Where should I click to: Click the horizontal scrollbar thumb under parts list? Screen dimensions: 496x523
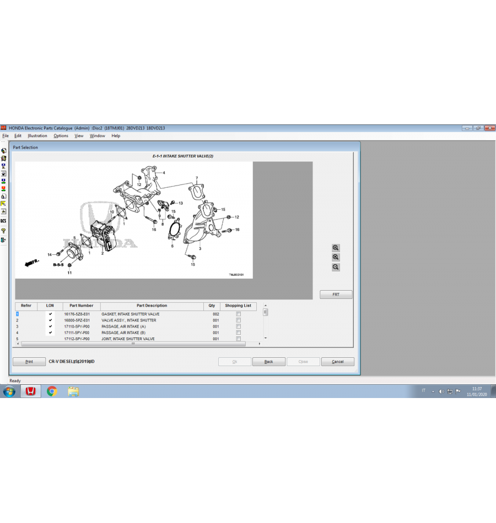click(133, 344)
